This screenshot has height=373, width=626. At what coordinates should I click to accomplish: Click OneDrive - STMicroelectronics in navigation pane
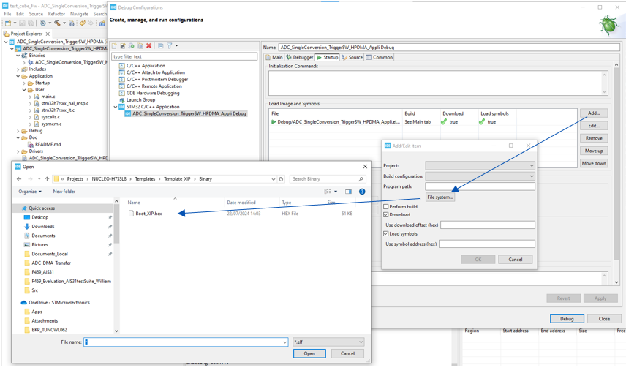click(x=59, y=302)
